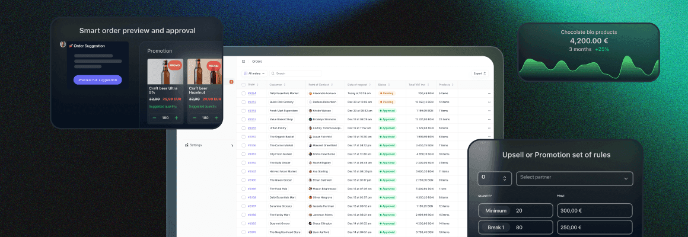Open three-dot menu for Fresh Mart Superstore
The height and width of the screenshot is (237, 688).
click(x=489, y=111)
